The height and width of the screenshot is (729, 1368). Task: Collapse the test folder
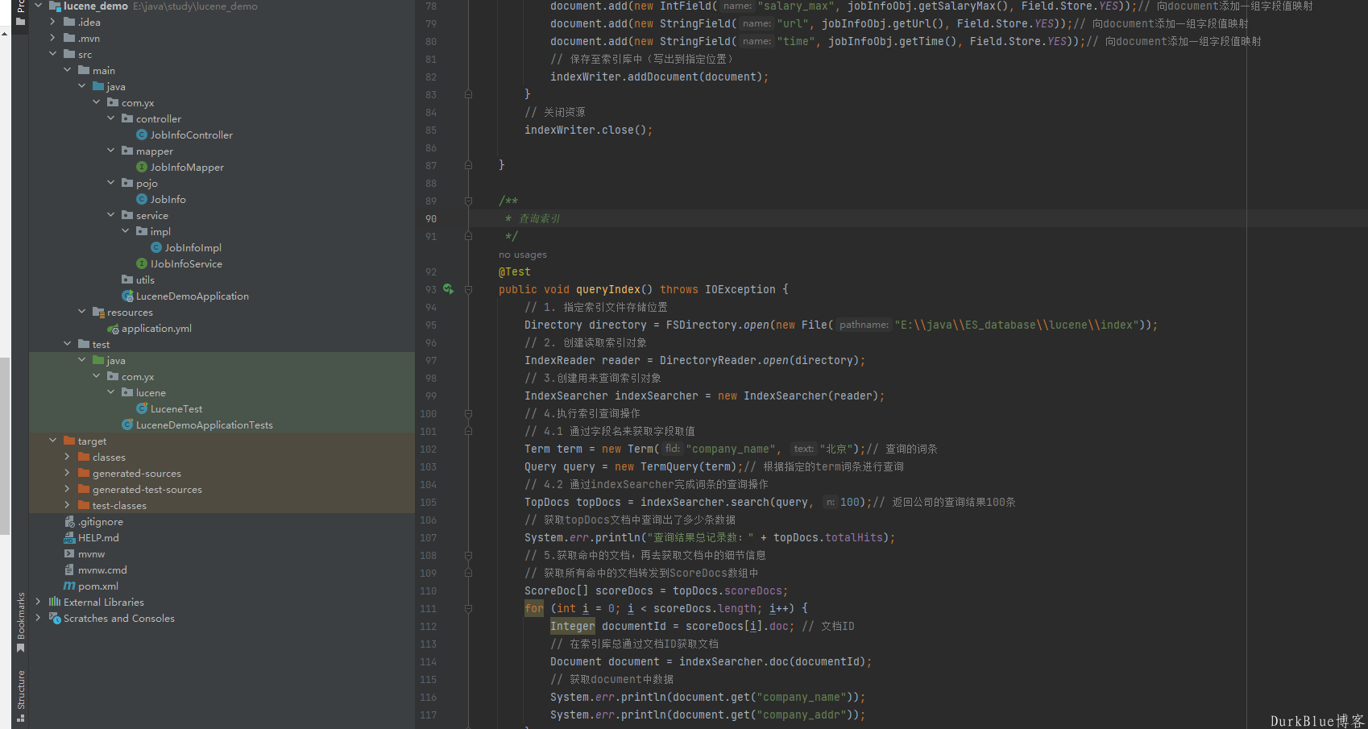[x=67, y=344]
